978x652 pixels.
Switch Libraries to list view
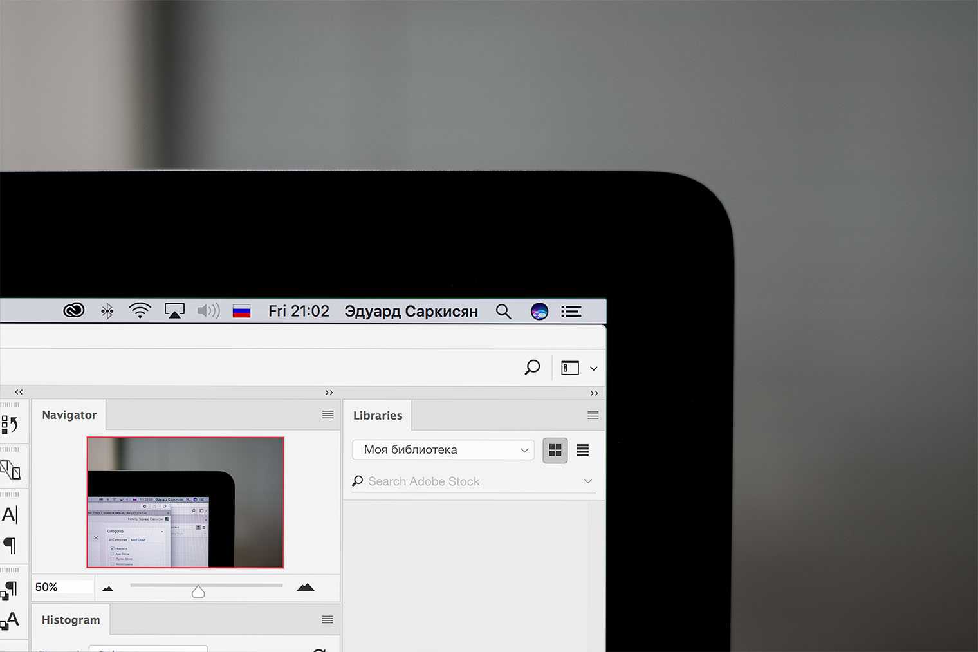(582, 451)
